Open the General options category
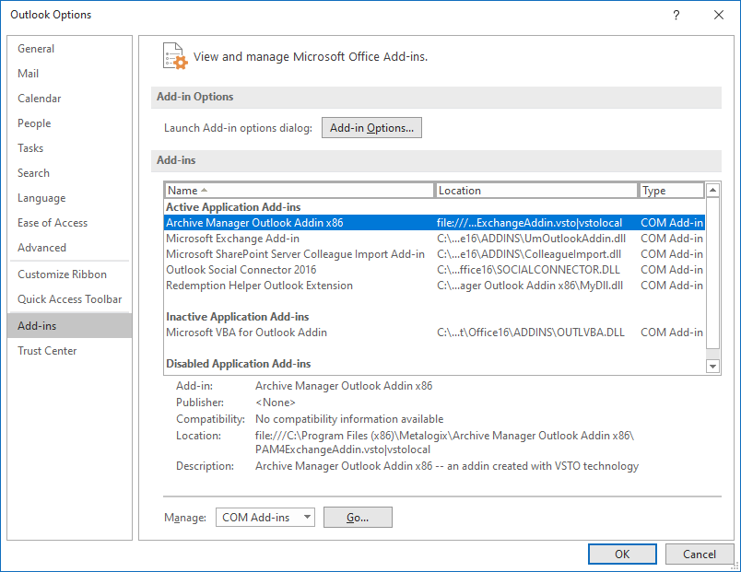Viewport: 741px width, 572px height. tap(36, 49)
